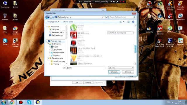
Task: Launch the VegasPro12 desktop shortcut
Action: [180, 17]
